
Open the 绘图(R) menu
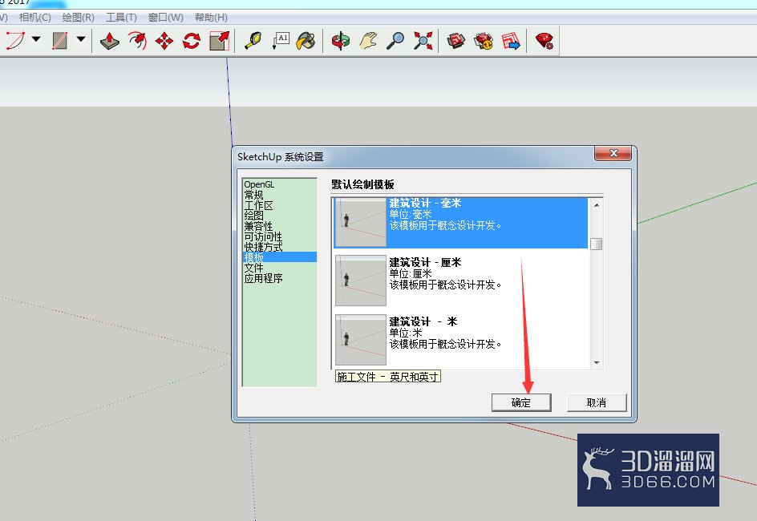[79, 18]
